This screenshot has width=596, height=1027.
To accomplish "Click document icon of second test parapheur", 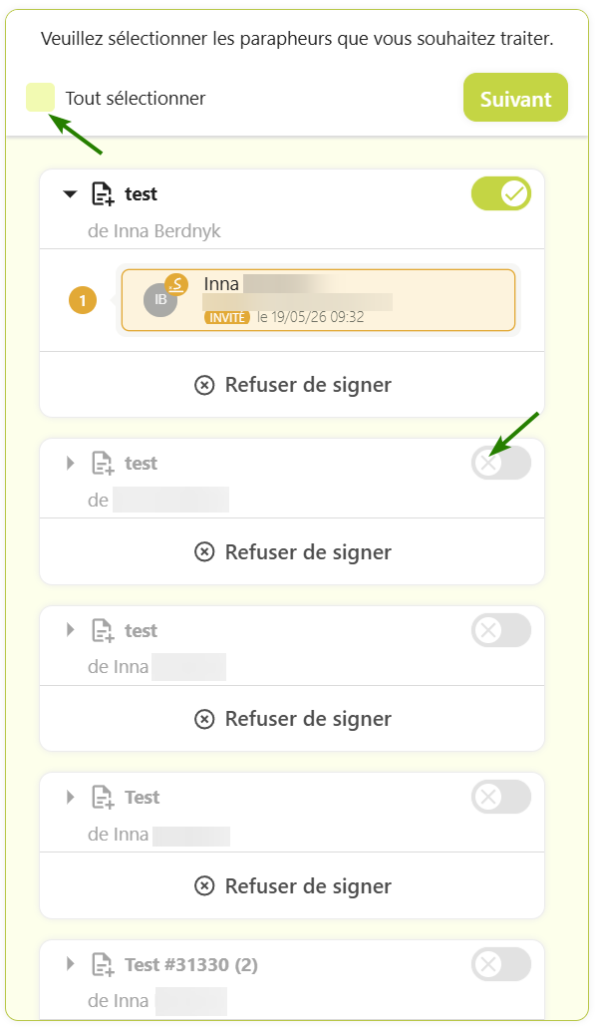I will coord(103,464).
